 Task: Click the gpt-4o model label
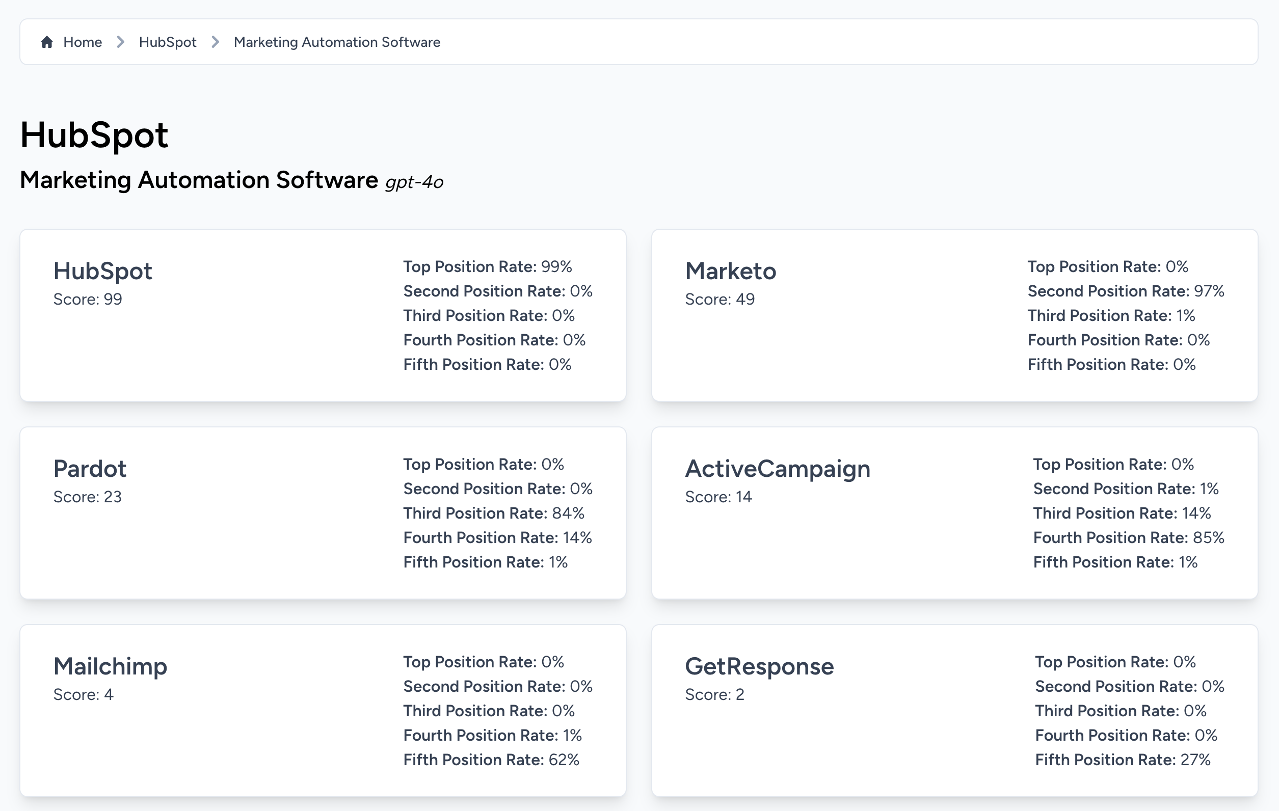click(x=414, y=182)
